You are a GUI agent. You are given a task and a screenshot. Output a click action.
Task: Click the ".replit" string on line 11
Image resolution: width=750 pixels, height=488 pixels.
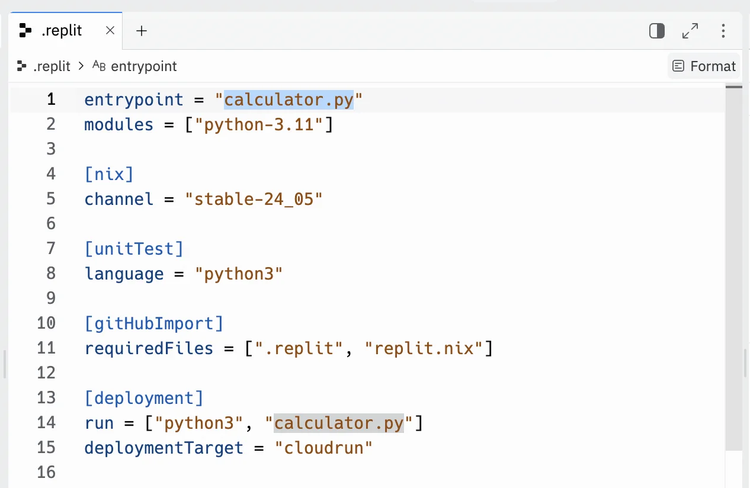pyautogui.click(x=299, y=348)
